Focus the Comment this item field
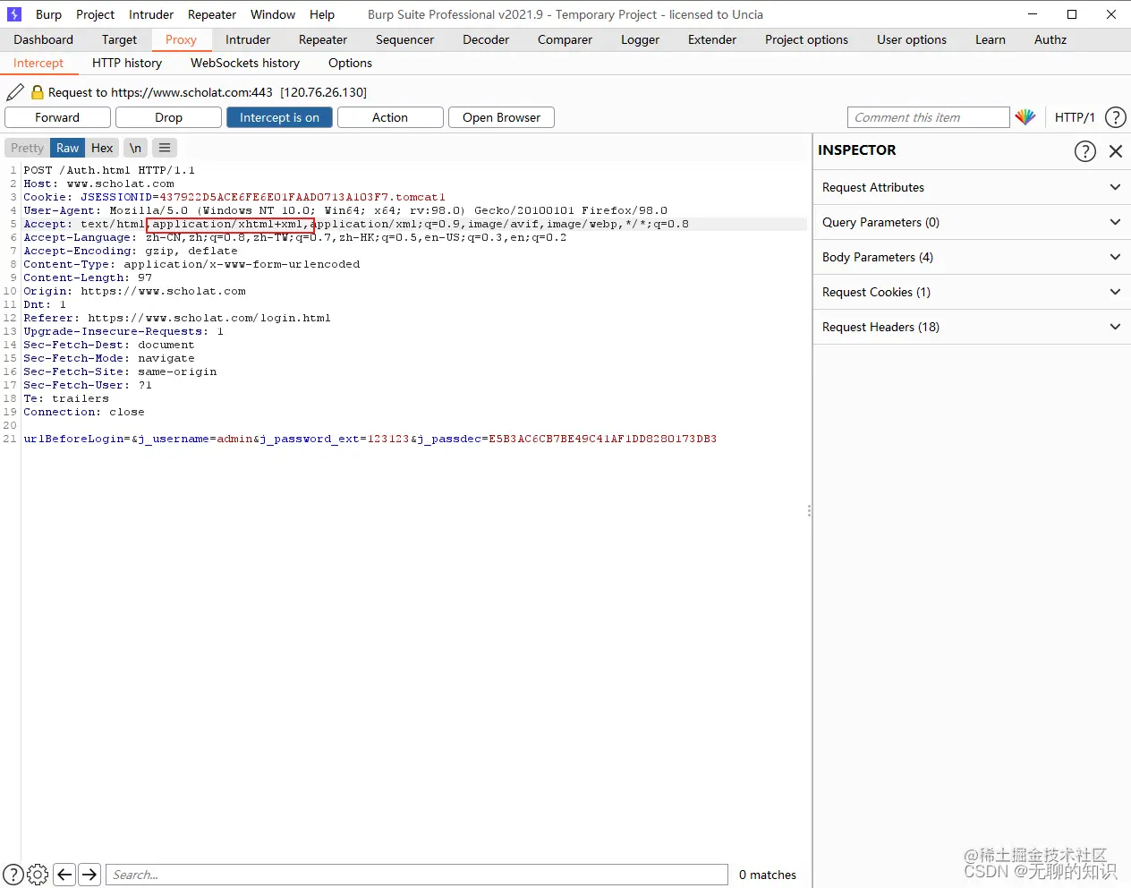Image resolution: width=1131 pixels, height=888 pixels. coord(929,117)
